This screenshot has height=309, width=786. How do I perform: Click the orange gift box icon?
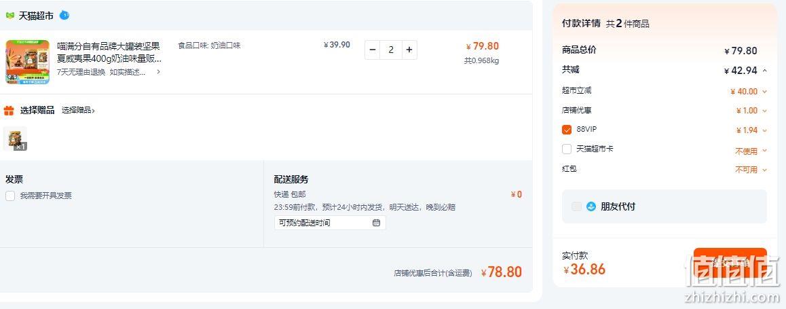[x=9, y=110]
